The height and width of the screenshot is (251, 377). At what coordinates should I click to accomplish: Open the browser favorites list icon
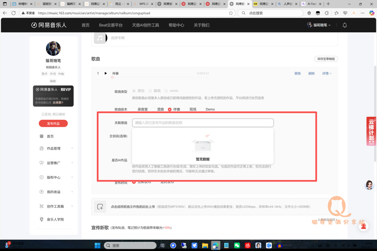[336, 13]
